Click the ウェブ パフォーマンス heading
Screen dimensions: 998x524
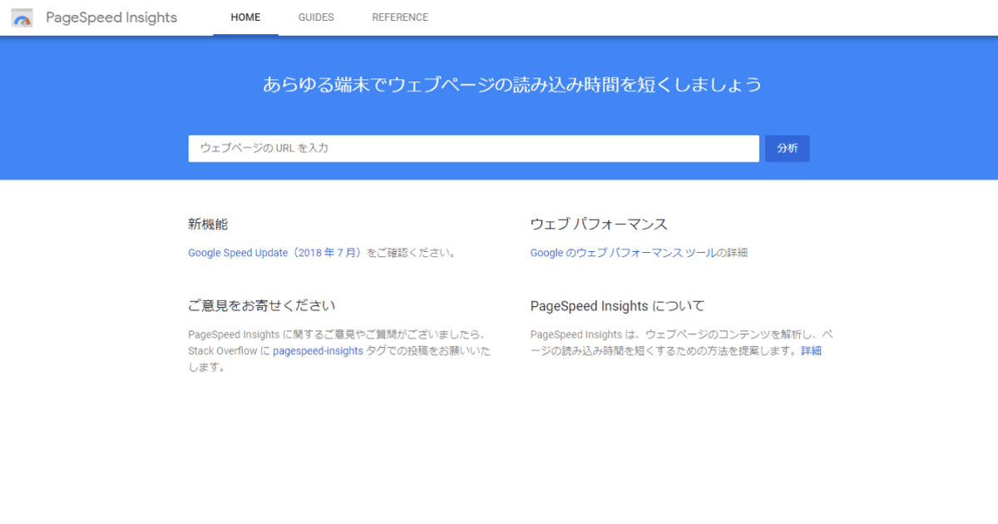tap(599, 225)
